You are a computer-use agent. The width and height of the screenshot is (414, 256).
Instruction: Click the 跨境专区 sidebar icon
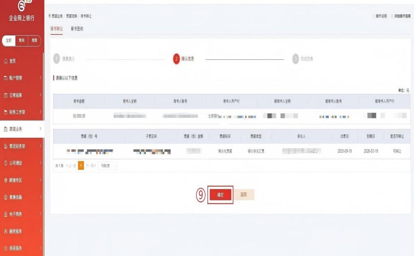[6, 180]
